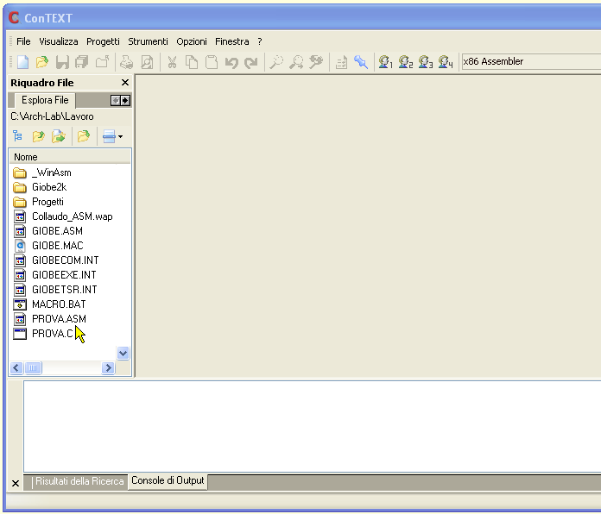Click the last yellow folder icon before filter
The height and width of the screenshot is (514, 601).
(84, 136)
